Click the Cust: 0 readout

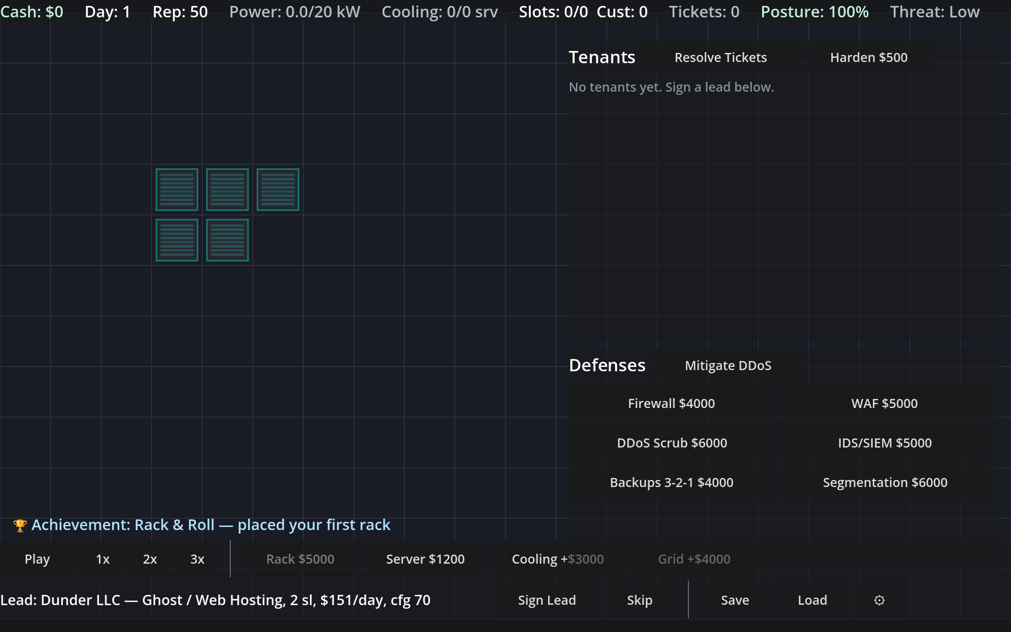pyautogui.click(x=622, y=12)
